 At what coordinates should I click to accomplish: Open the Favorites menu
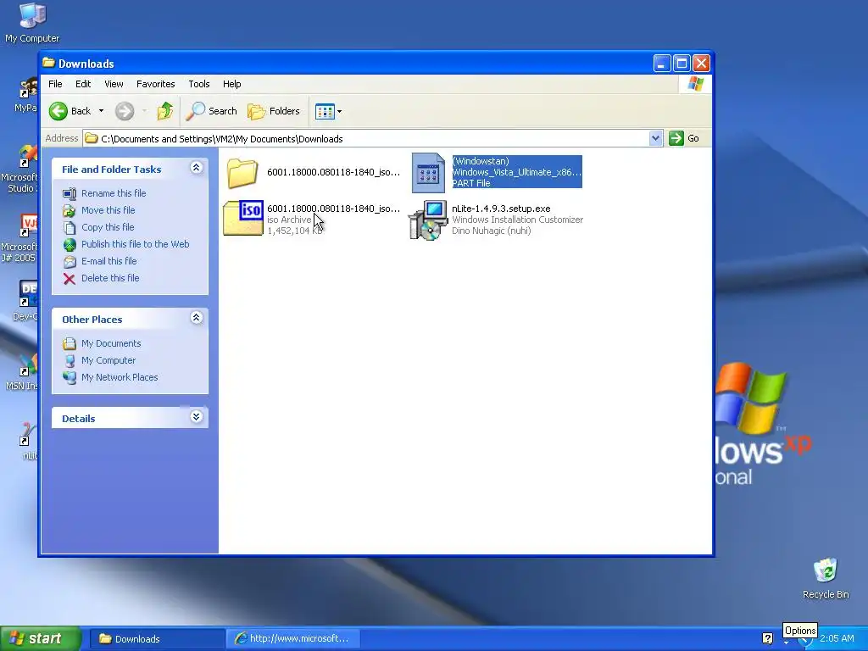point(156,84)
